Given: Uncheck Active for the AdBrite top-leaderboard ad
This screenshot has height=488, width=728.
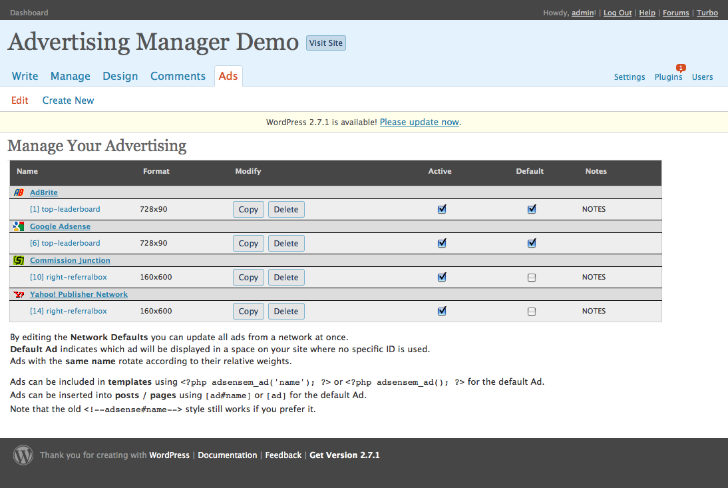Looking at the screenshot, I should pos(442,209).
